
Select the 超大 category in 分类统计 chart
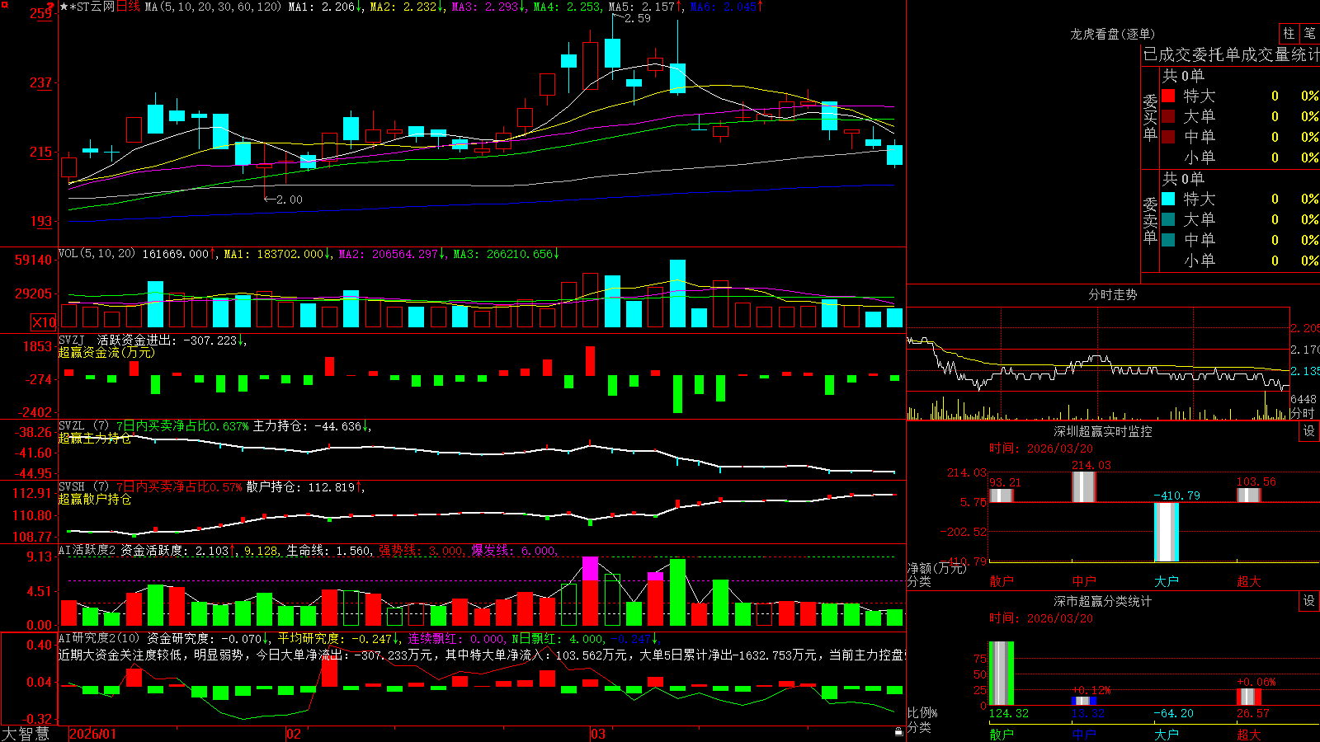tap(1248, 734)
